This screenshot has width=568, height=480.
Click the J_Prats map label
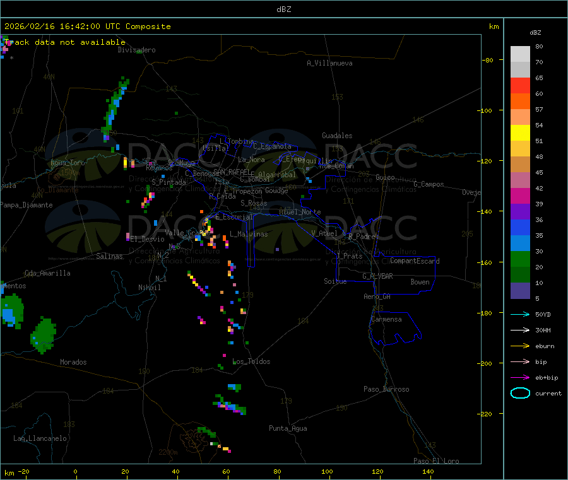coord(350,256)
